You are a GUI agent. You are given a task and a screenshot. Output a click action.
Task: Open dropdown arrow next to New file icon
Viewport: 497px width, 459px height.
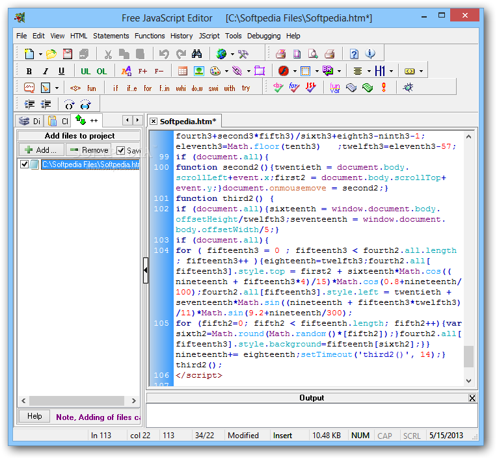click(40, 55)
